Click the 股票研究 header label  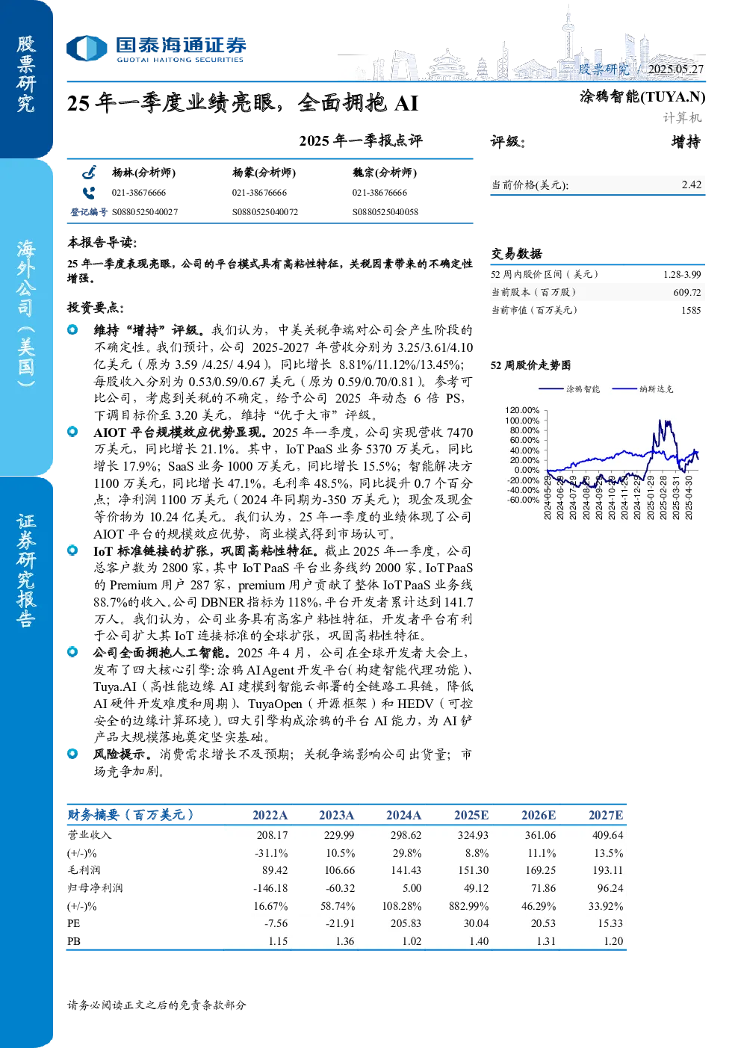[604, 69]
